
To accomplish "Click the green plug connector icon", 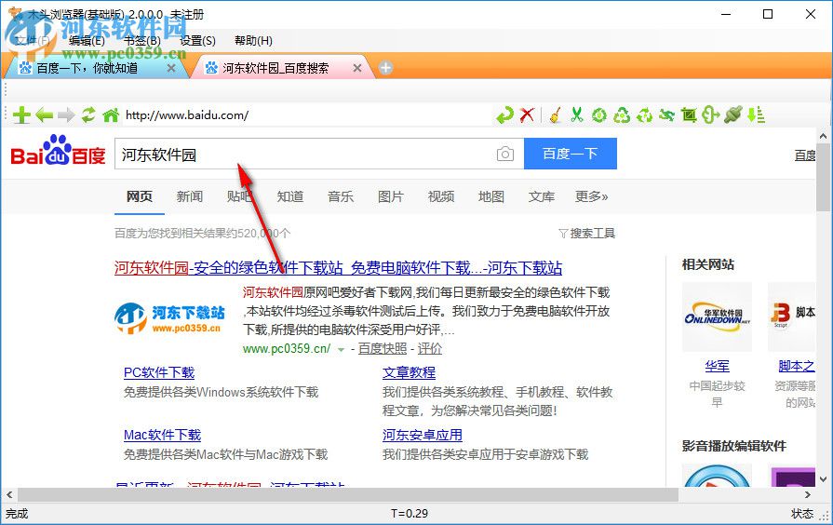I will (732, 114).
